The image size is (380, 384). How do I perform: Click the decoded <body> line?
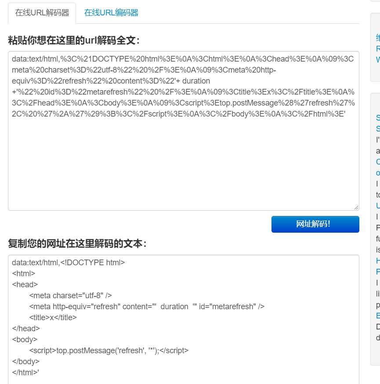pos(25,340)
